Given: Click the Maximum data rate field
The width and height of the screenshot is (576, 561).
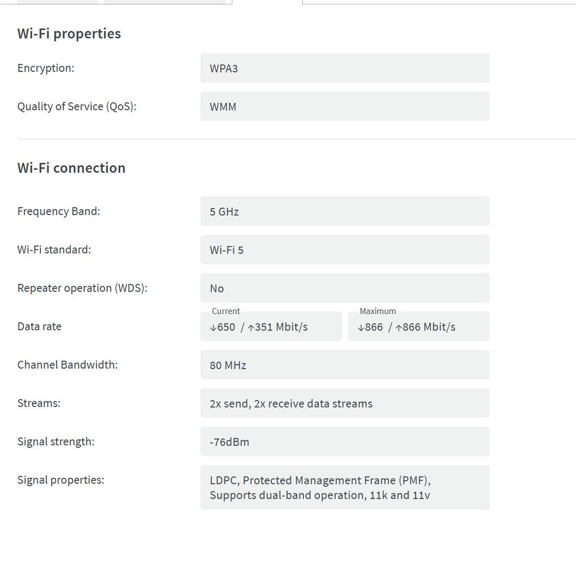Looking at the screenshot, I should click(x=418, y=327).
